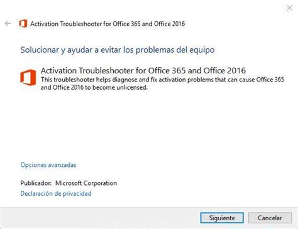Click the small Office logo in title bar
Viewport: 298px width, 229px height.
pyautogui.click(x=23, y=23)
